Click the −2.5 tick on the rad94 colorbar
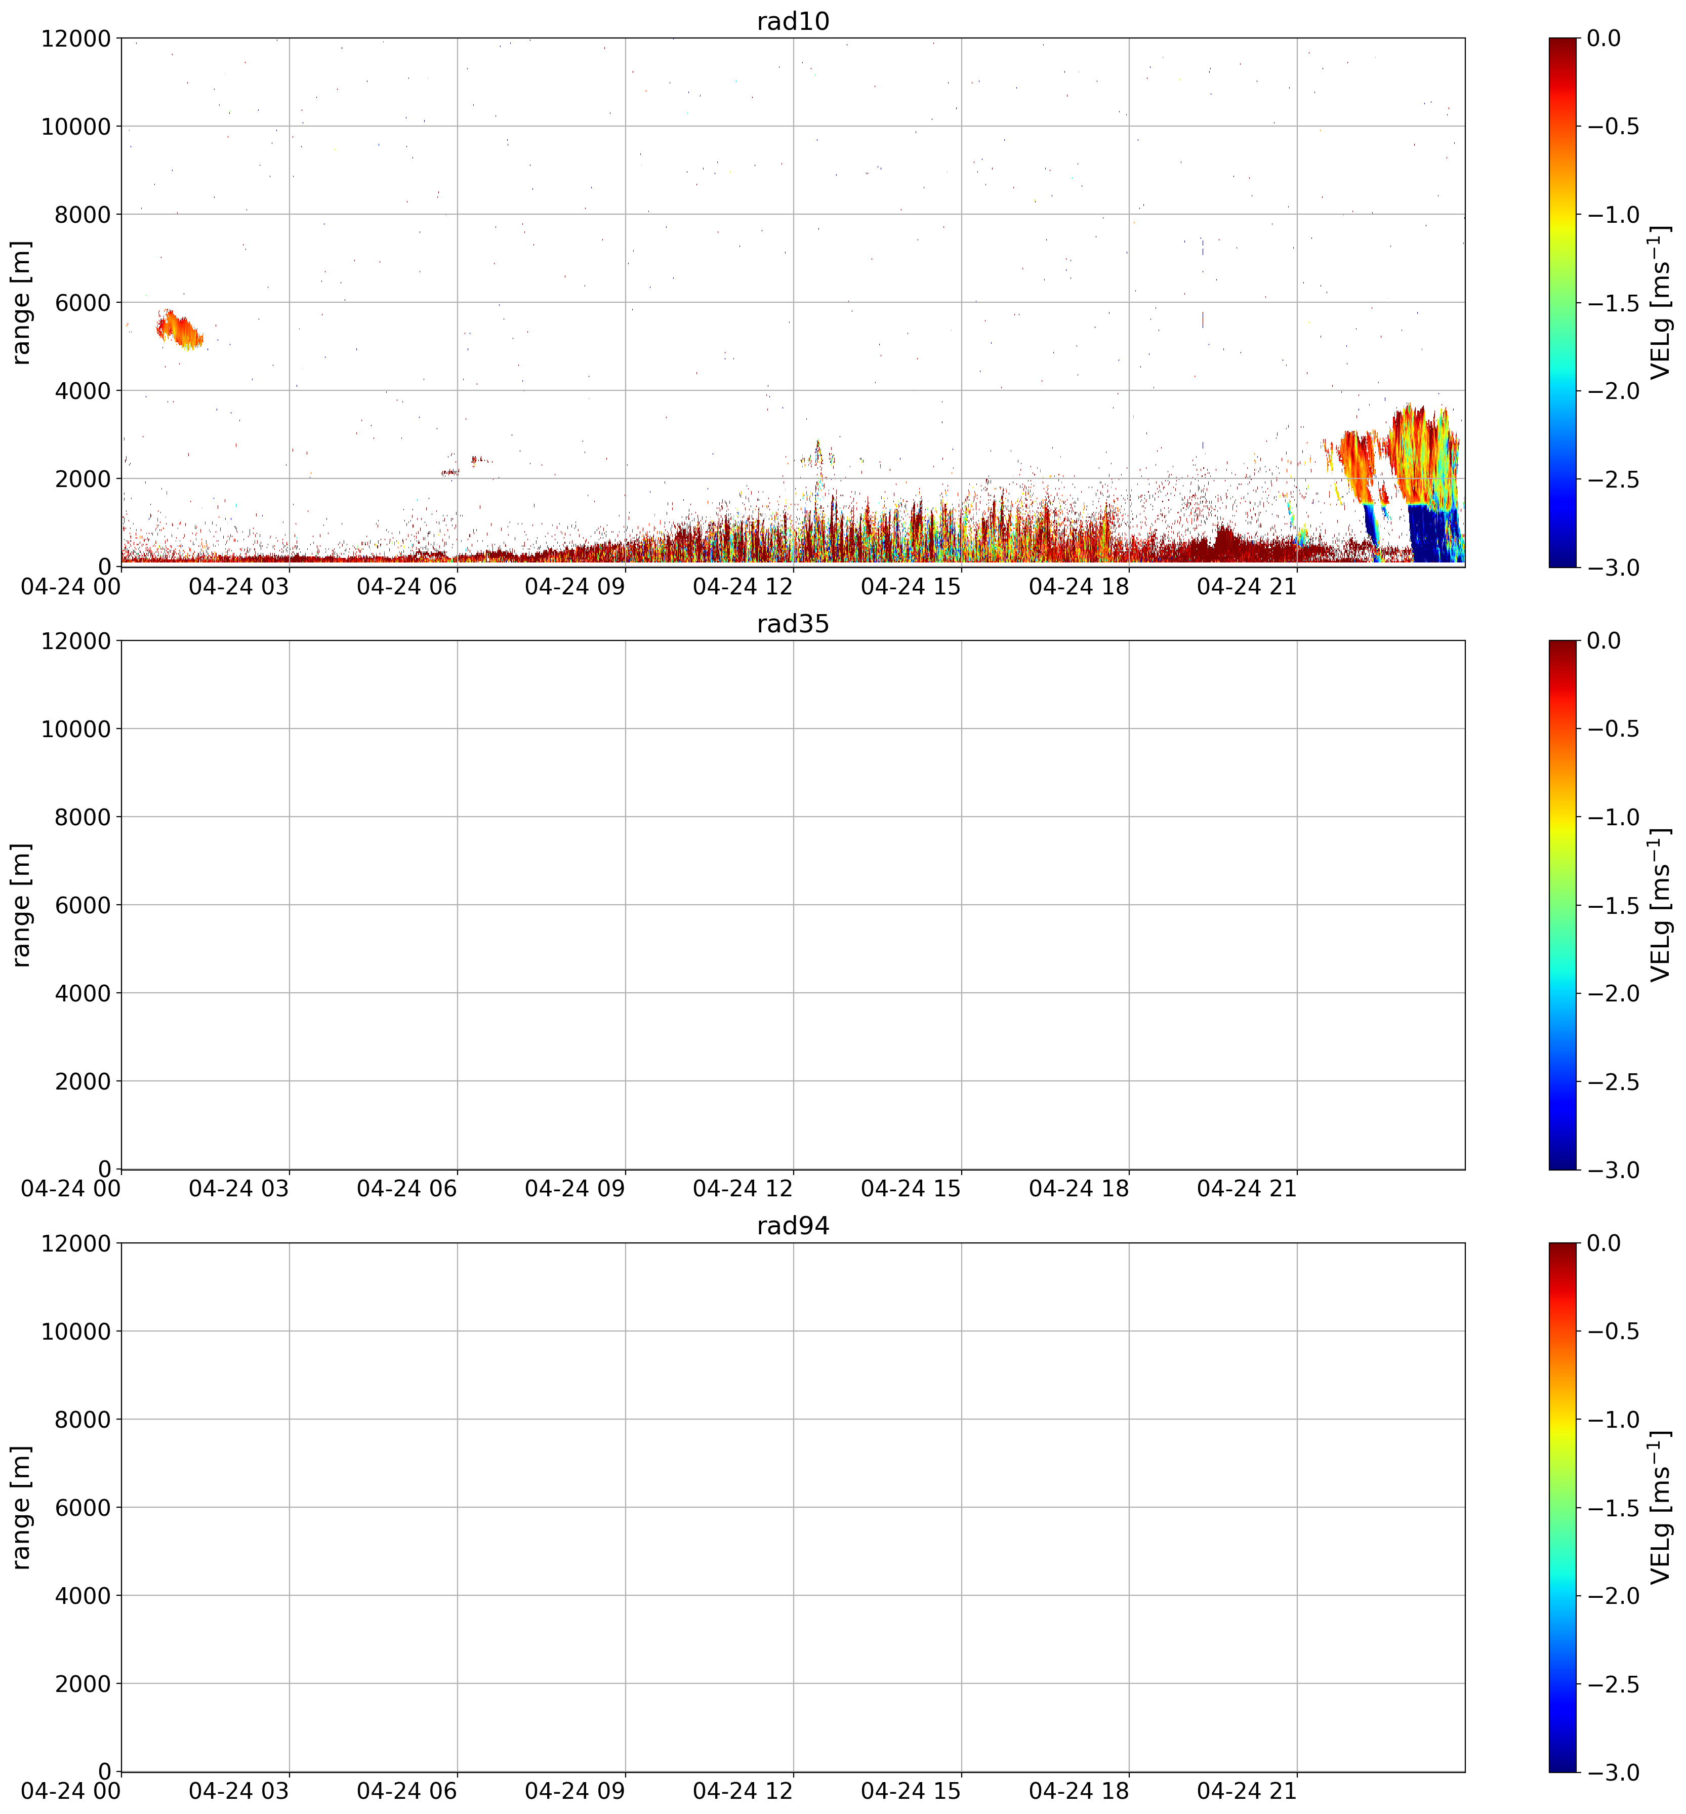The image size is (1686, 1814). tap(1613, 1684)
